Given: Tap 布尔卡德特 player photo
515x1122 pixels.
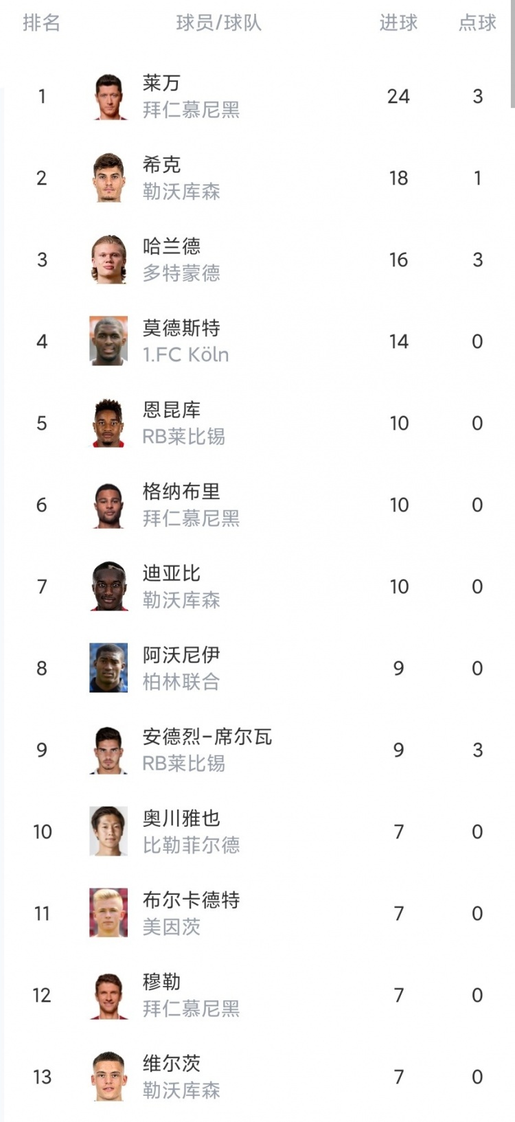Looking at the screenshot, I should click(108, 913).
